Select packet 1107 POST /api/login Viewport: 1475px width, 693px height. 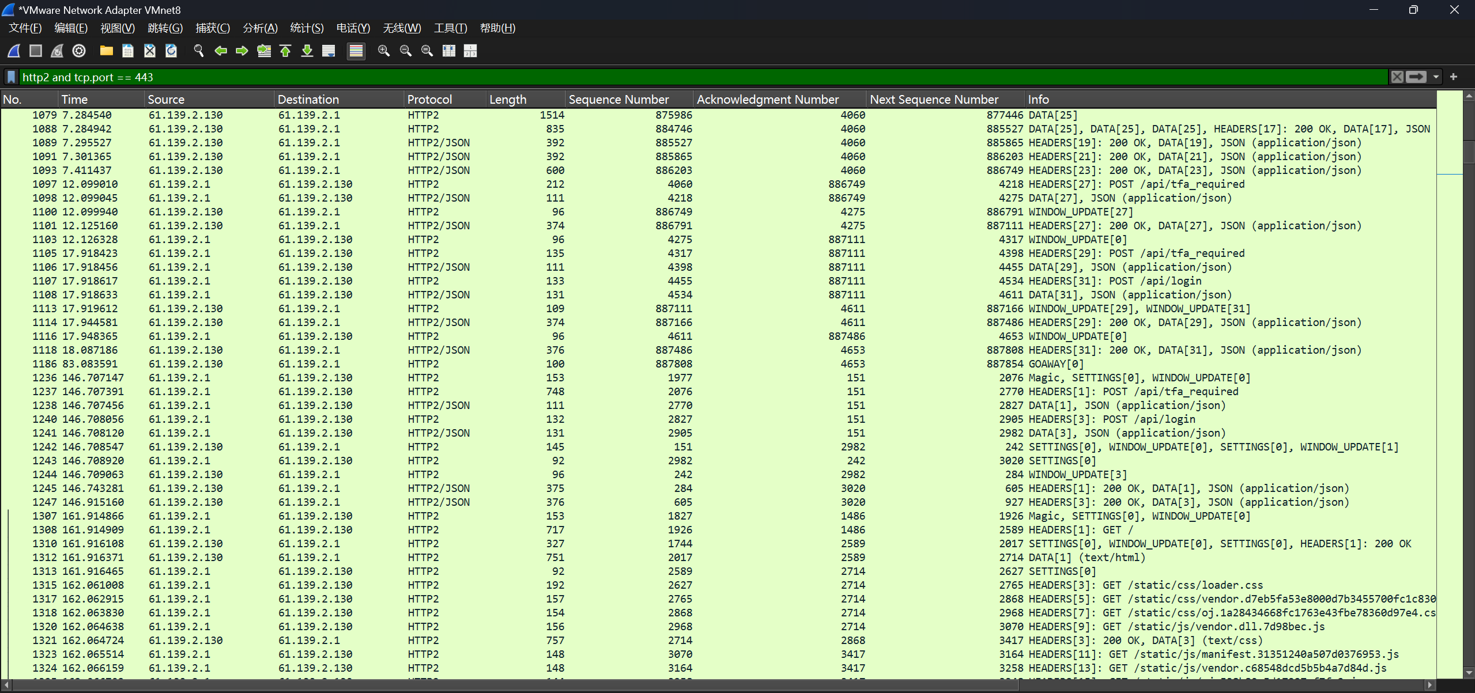(718, 281)
